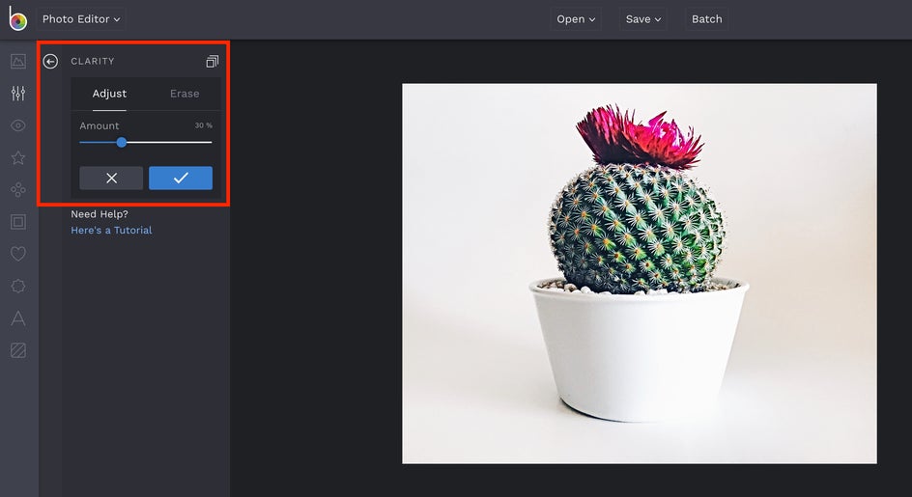Click the CLARITY panel title
This screenshot has height=497, width=912.
point(93,61)
